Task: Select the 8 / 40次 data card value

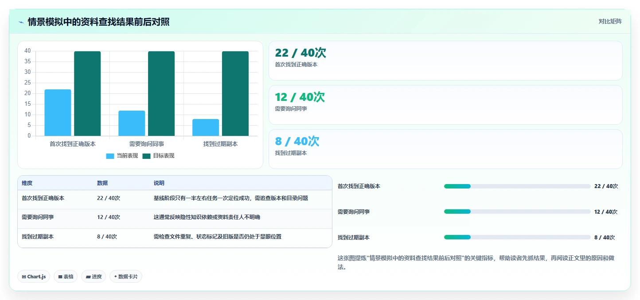Action: point(297,141)
